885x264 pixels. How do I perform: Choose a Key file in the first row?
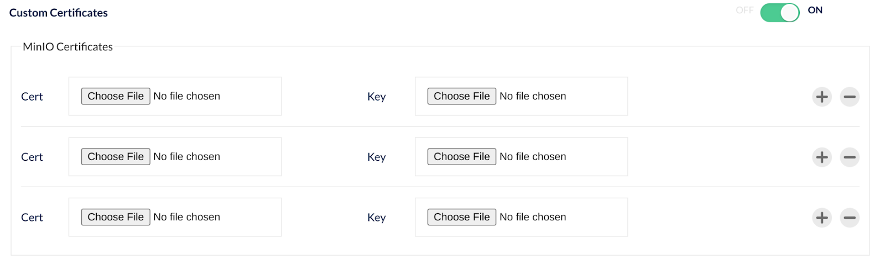pos(461,96)
